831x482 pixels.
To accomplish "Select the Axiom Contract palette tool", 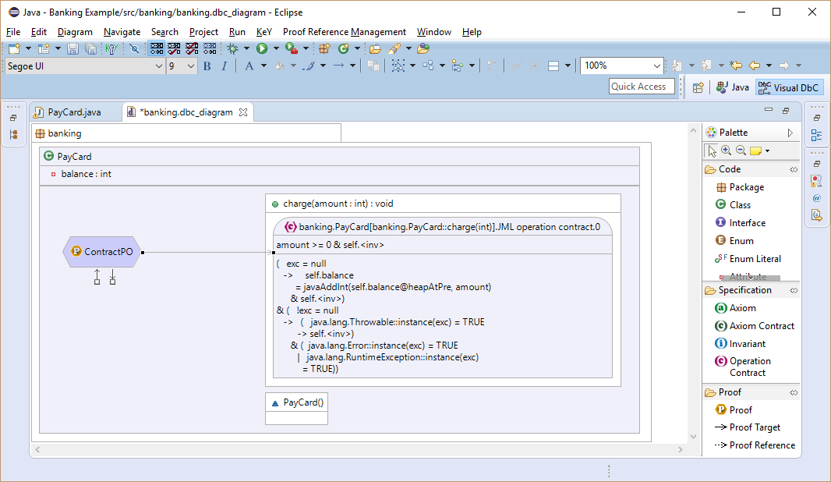I will coord(755,325).
